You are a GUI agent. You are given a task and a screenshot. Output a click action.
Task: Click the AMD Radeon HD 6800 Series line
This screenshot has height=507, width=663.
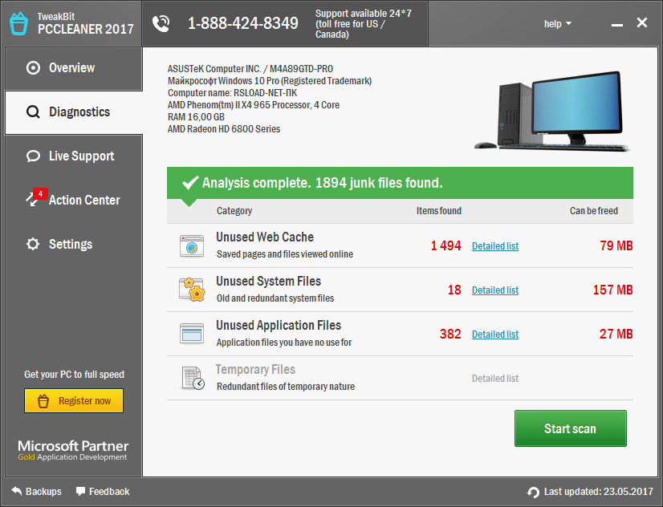pyautogui.click(x=224, y=129)
